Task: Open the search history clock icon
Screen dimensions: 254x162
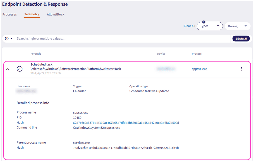Action: 7,38
